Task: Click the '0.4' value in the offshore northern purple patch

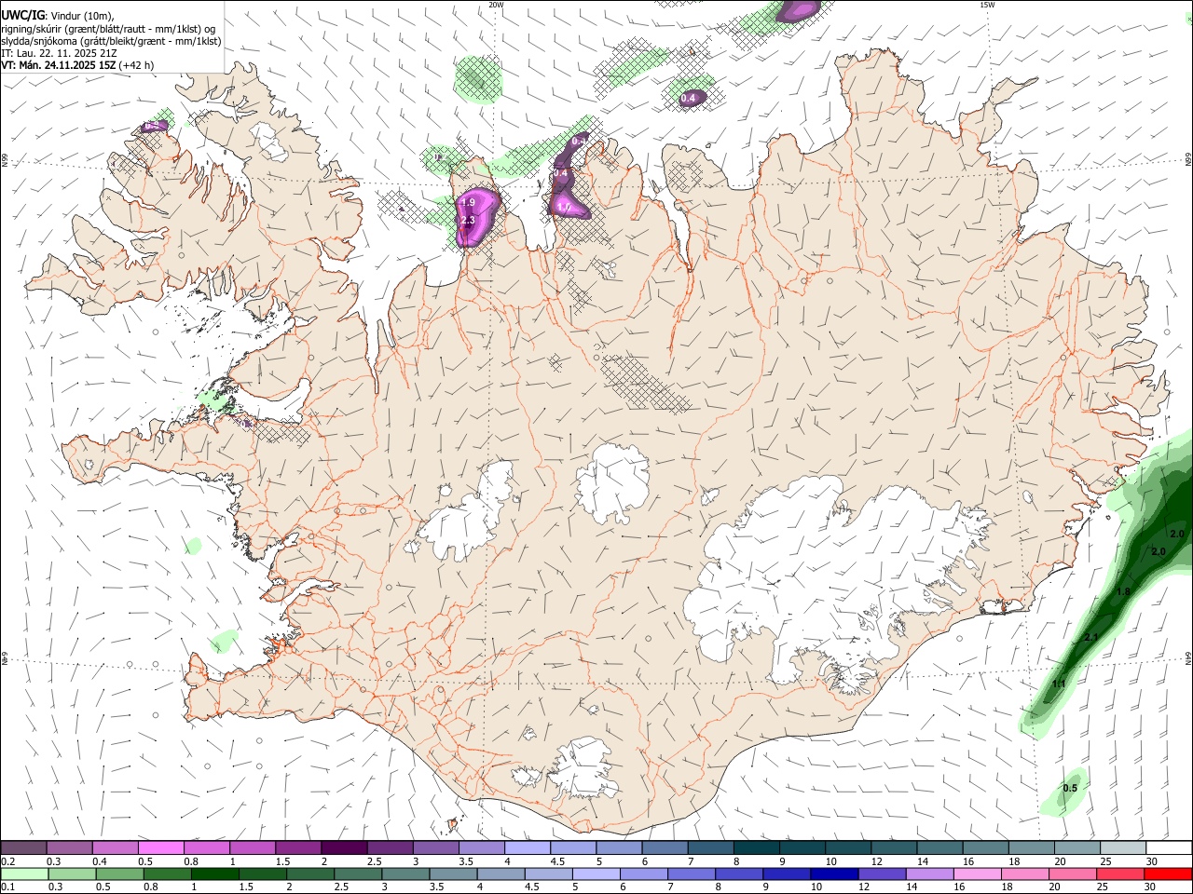Action: 689,99
